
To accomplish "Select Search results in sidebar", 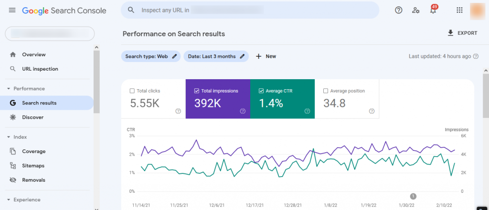I will pos(47,103).
